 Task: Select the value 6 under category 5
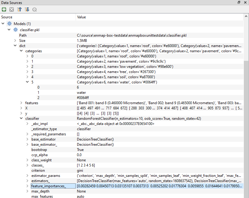(x=78, y=87)
